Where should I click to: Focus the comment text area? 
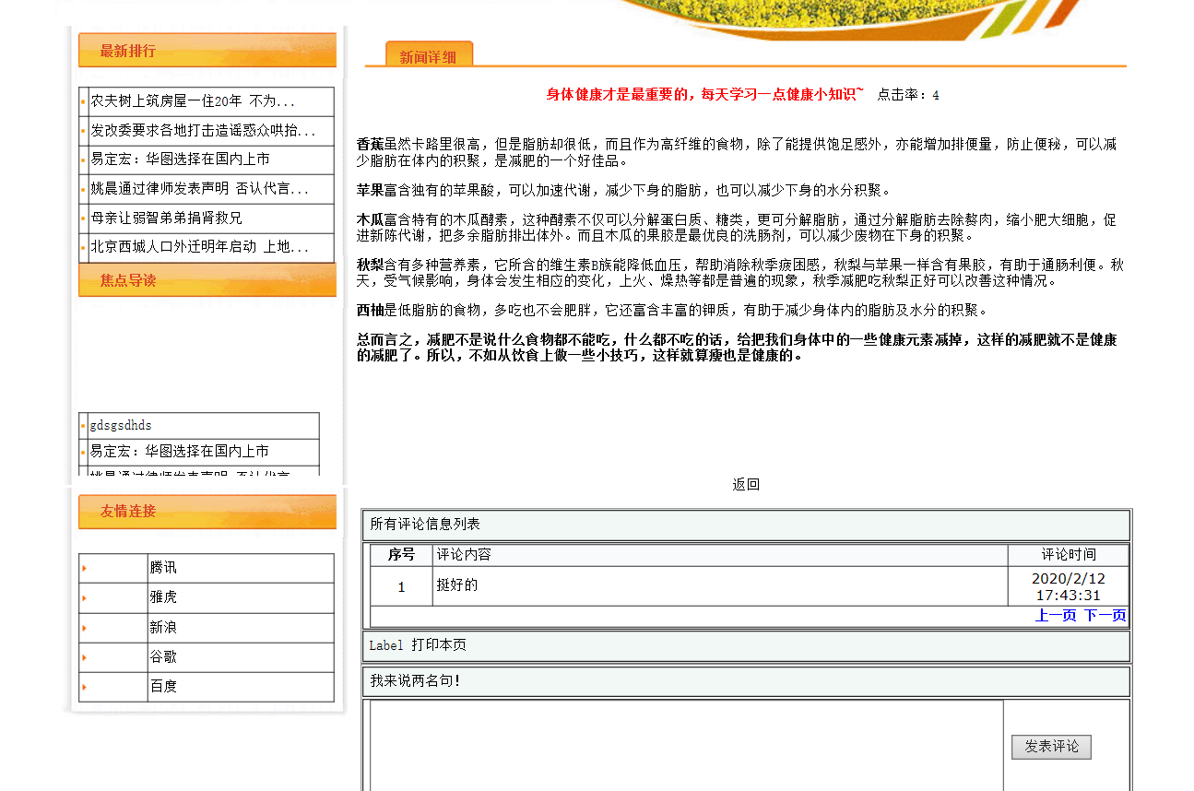686,745
